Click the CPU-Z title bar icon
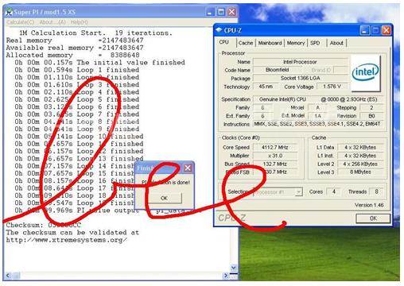404x286 pixels. pos(219,30)
